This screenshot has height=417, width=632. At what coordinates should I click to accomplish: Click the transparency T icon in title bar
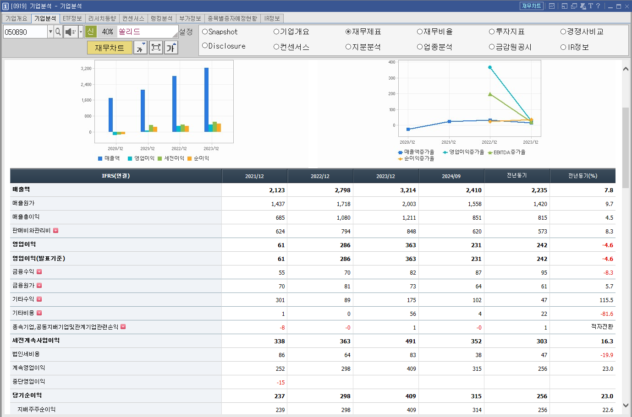591,6
